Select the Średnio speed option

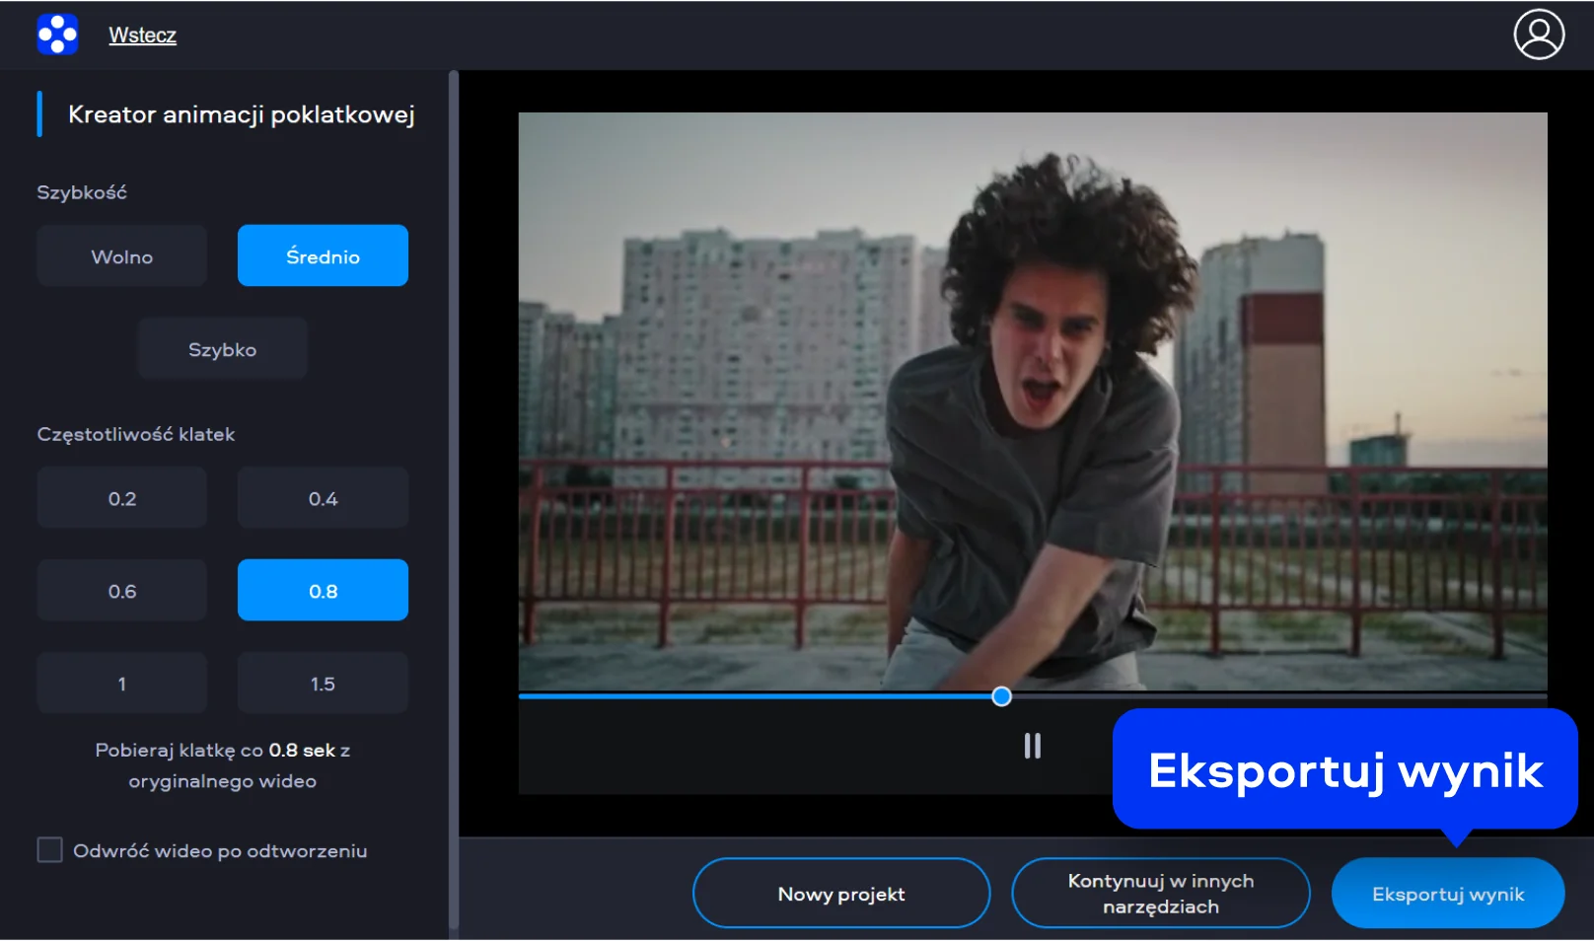click(323, 256)
